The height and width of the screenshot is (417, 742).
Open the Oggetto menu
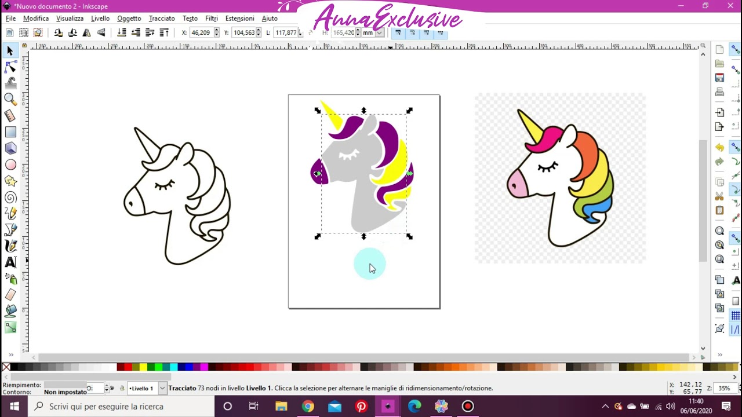click(x=129, y=19)
